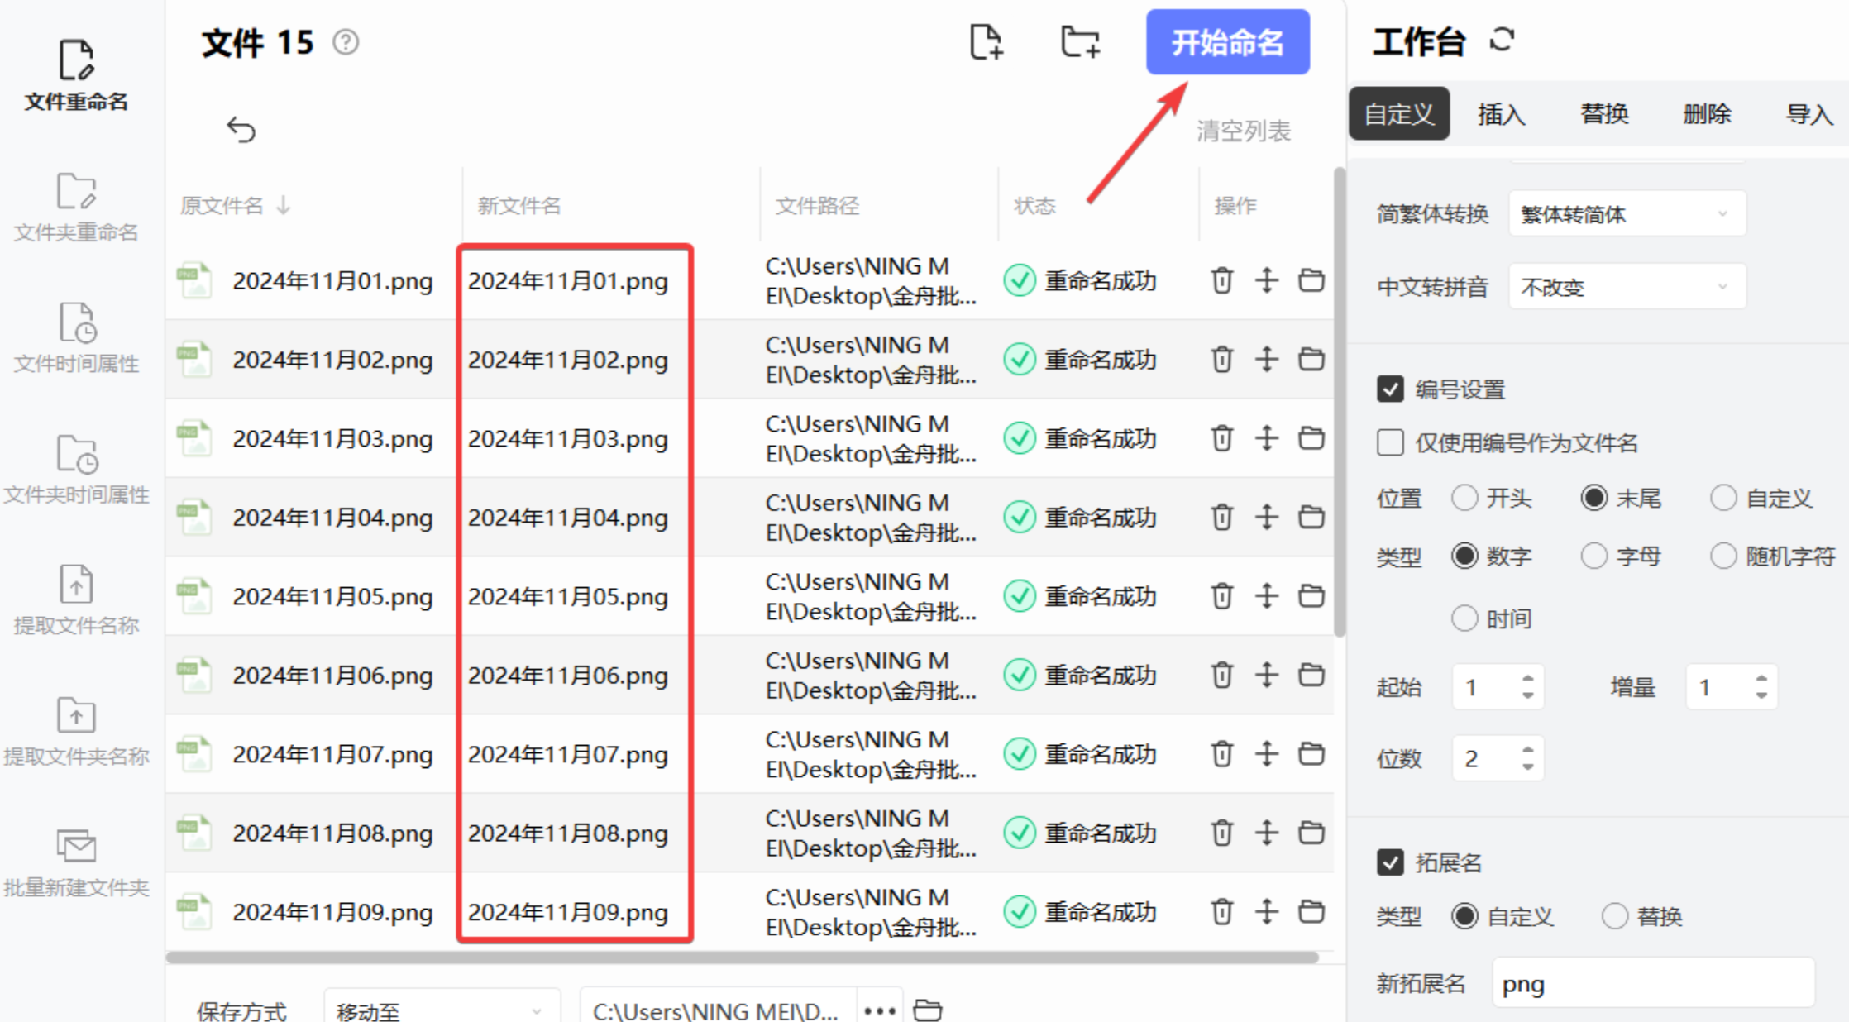1849x1022 pixels.
Task: Delete the 2024年11月01.png row
Action: 1221,280
